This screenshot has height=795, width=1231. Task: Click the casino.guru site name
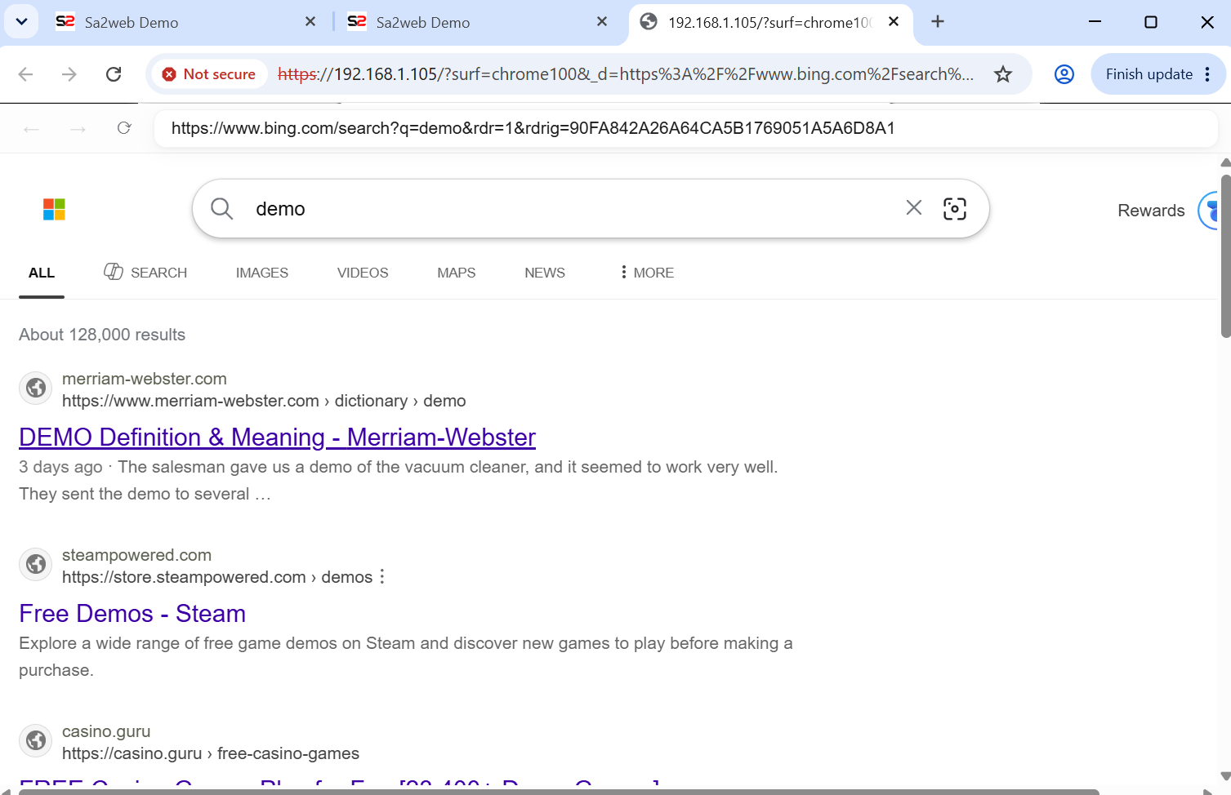point(106,731)
